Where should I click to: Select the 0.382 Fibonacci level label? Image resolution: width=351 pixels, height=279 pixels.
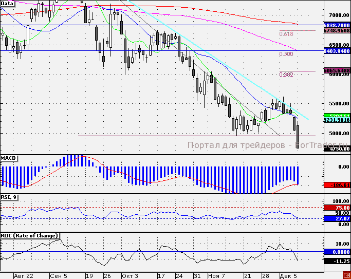tap(286, 75)
